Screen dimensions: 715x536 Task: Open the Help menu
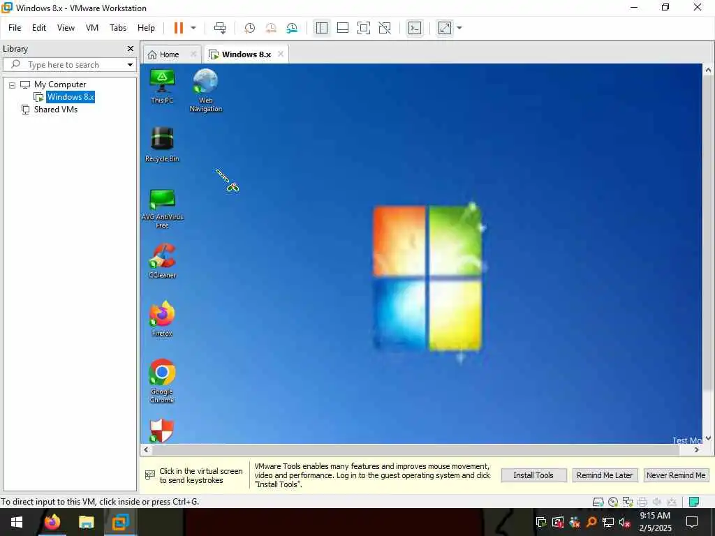point(146,28)
